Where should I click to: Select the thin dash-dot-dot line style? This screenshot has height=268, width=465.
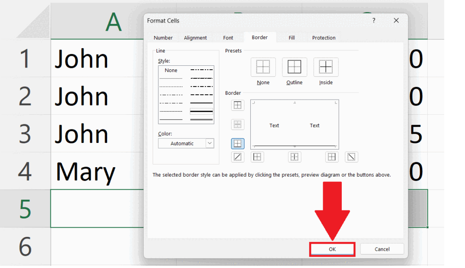pos(171,95)
